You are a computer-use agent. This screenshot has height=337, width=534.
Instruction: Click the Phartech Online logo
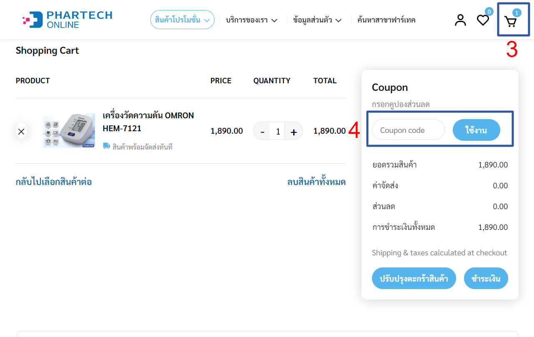[67, 20]
